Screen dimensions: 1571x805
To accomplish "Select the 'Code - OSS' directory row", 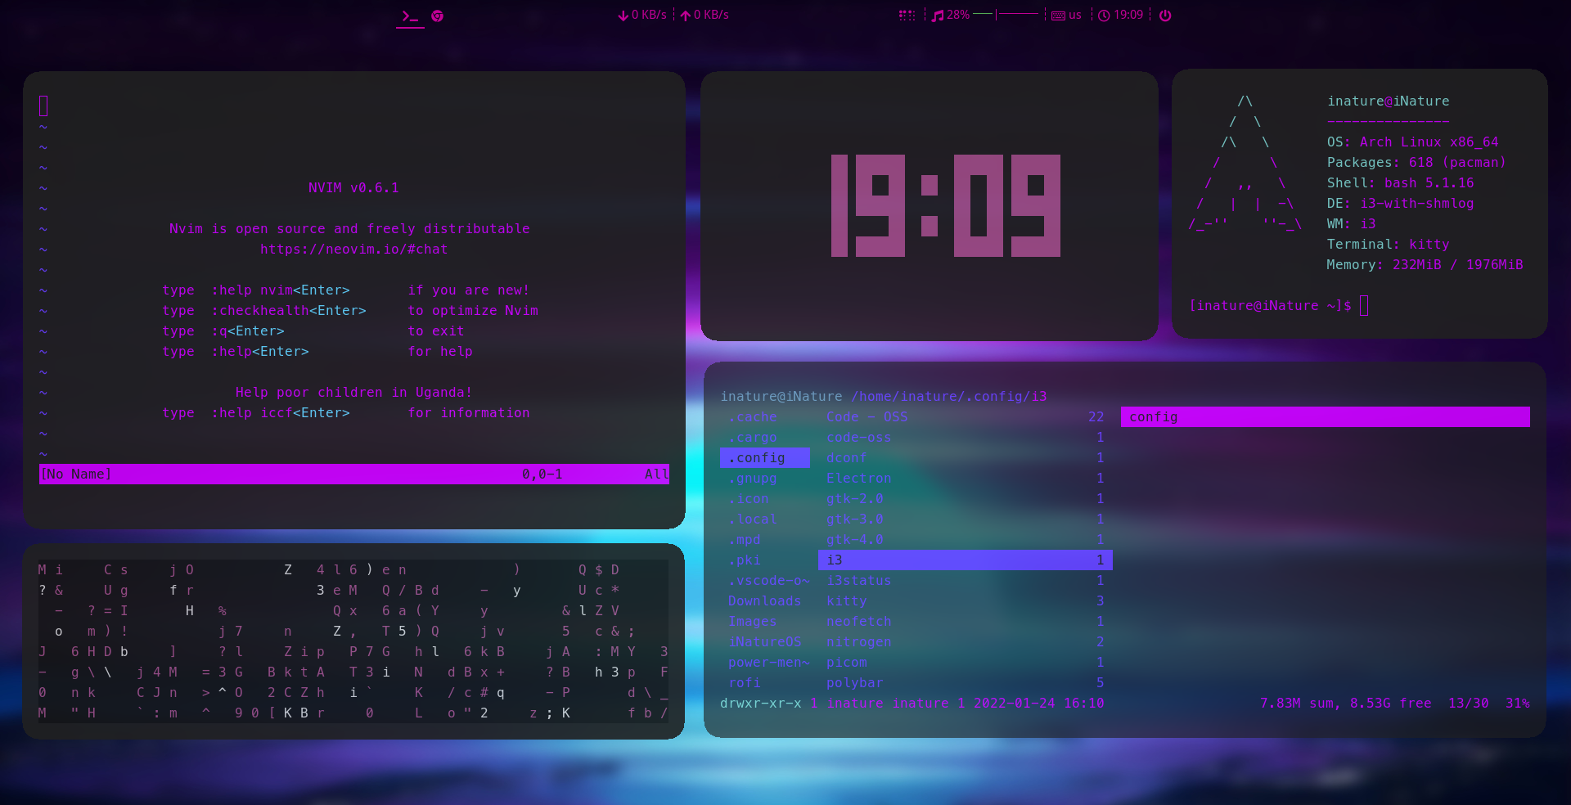I will coord(966,417).
